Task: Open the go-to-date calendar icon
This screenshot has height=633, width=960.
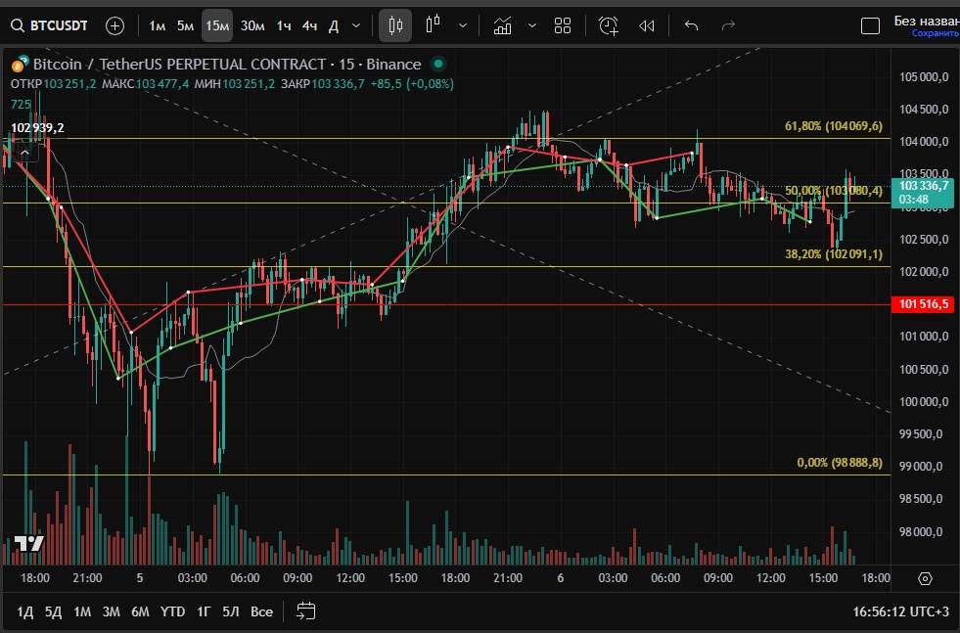Action: [x=305, y=611]
